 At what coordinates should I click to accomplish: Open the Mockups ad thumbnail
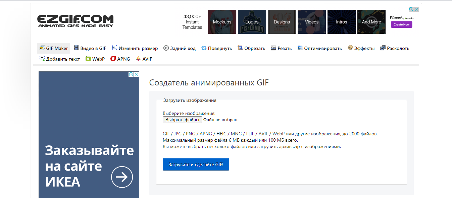[222, 22]
